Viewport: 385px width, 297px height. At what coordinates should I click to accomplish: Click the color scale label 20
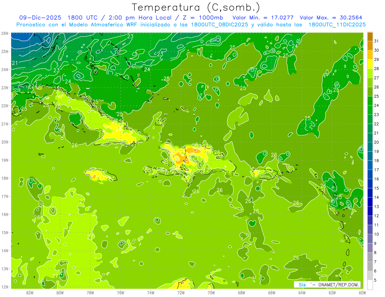(376, 142)
